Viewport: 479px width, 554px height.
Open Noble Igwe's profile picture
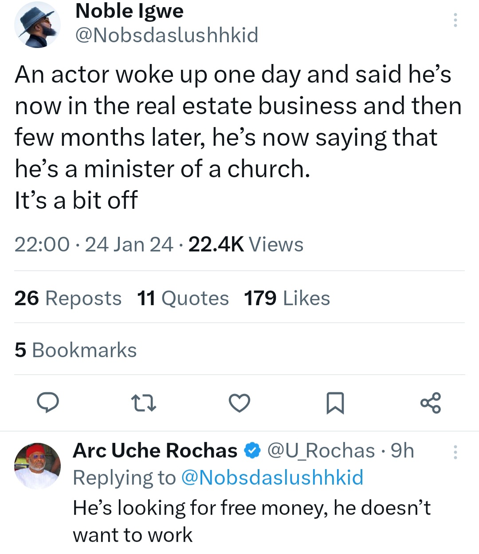click(37, 25)
